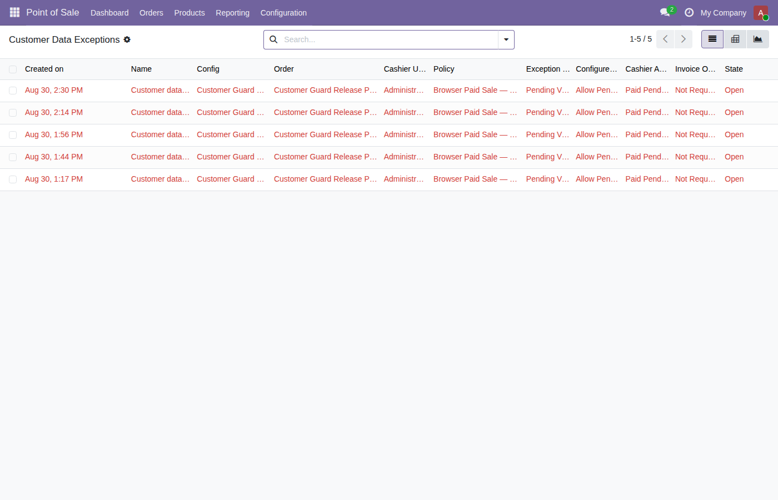Toggle the select-all checkbox in header
Screen dimensions: 778x500
coord(13,69)
